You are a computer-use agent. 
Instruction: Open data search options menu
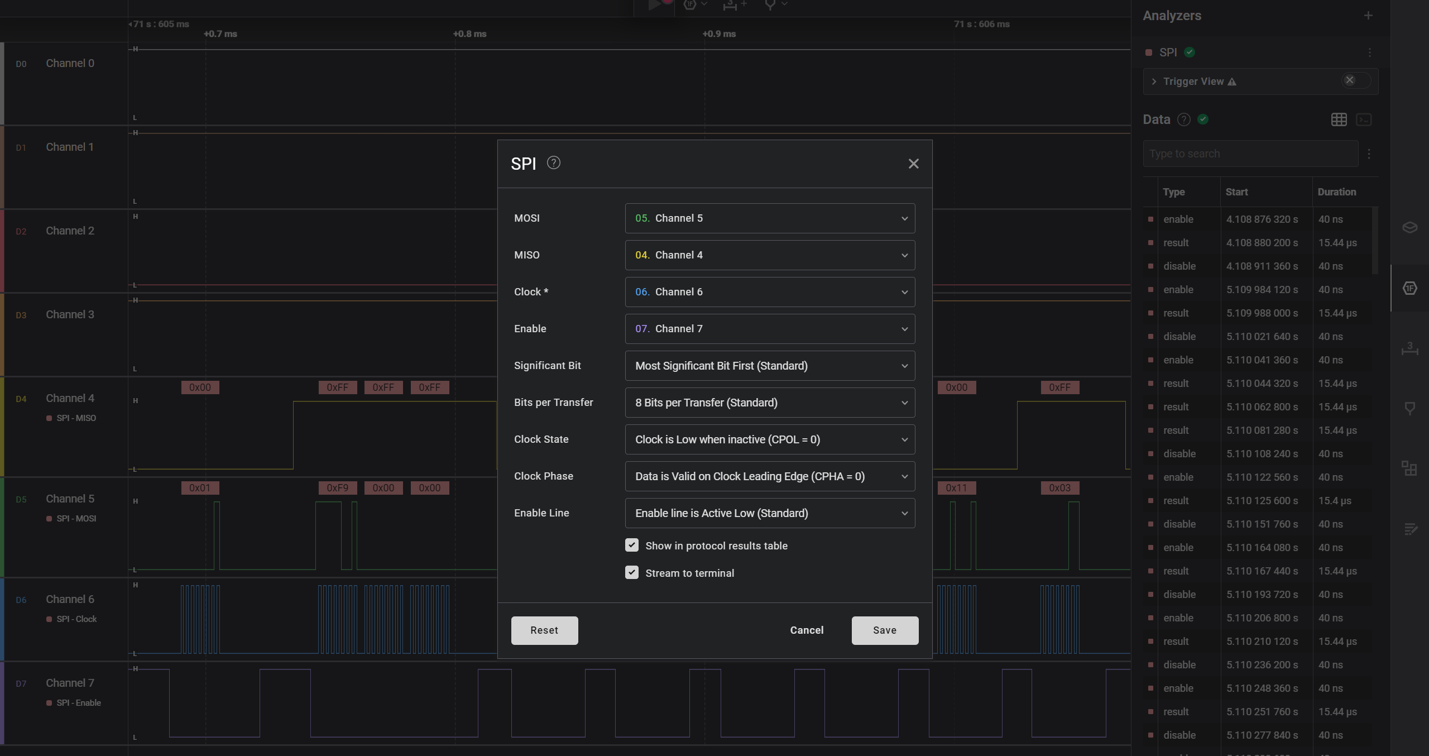click(1369, 154)
